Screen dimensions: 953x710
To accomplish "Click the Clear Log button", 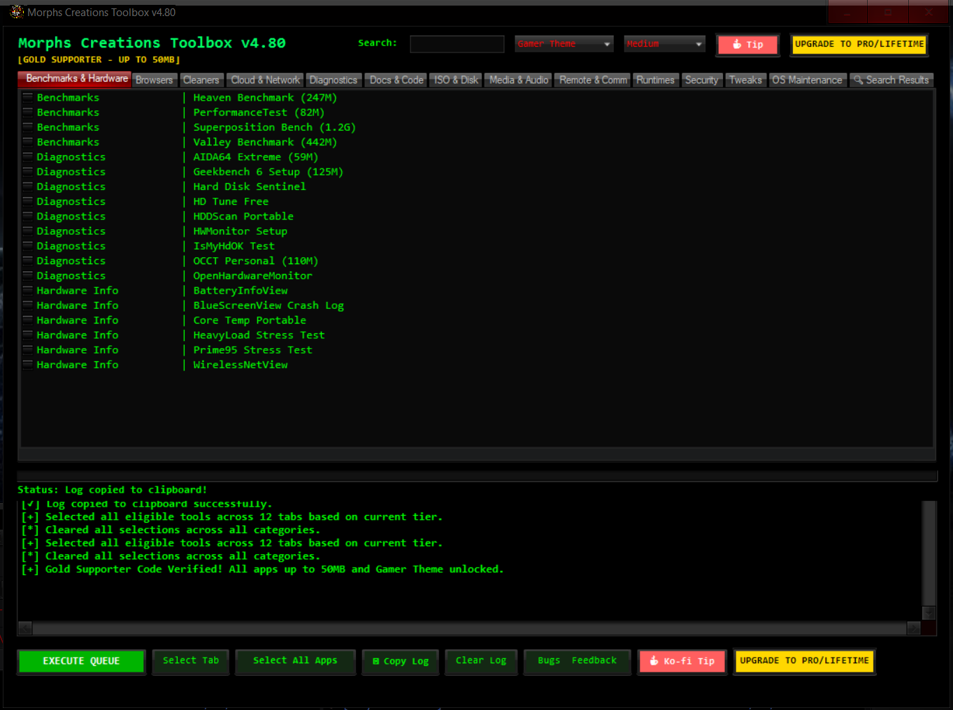I will coord(481,660).
